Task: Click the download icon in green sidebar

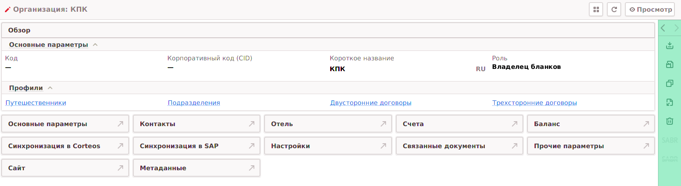Action: tap(670, 45)
